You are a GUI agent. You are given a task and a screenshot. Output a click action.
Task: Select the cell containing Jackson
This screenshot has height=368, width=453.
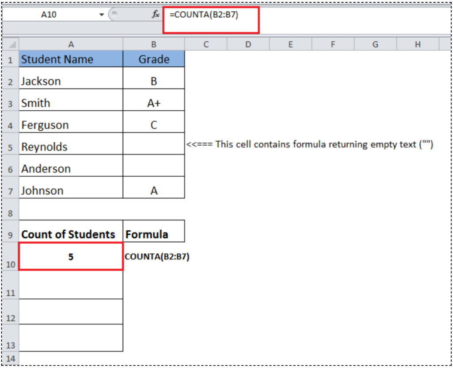71,81
